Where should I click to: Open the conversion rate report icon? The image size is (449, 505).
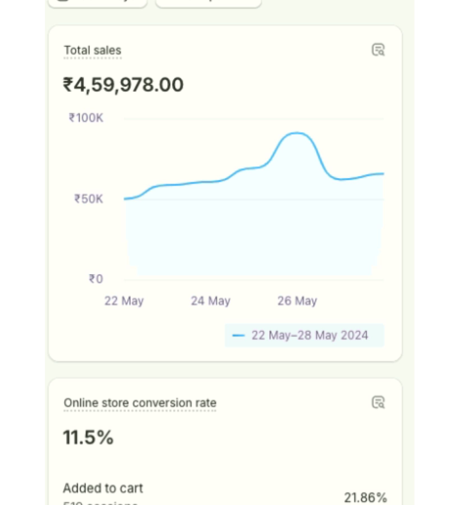(378, 402)
